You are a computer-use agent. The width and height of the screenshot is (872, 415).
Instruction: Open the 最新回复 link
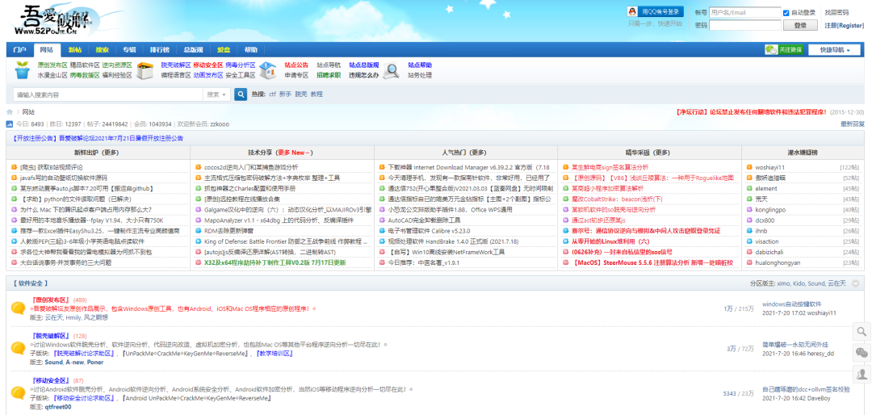[852, 124]
